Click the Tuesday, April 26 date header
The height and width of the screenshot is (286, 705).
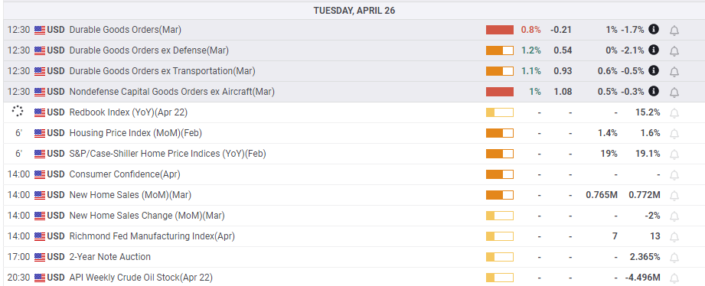[x=354, y=11]
